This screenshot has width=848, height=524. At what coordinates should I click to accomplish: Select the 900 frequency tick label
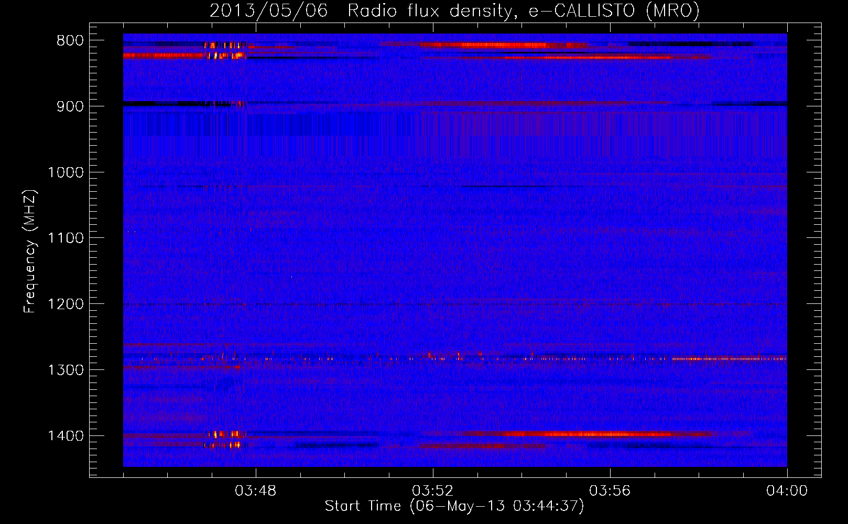pos(70,106)
